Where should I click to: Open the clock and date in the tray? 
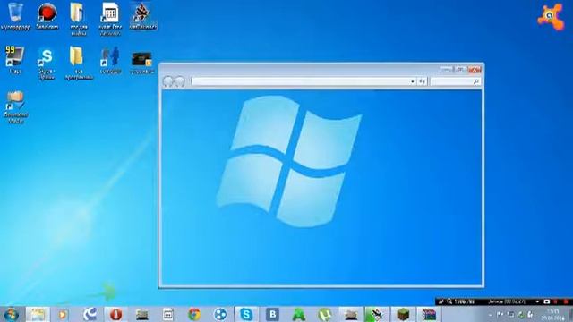coord(553,315)
